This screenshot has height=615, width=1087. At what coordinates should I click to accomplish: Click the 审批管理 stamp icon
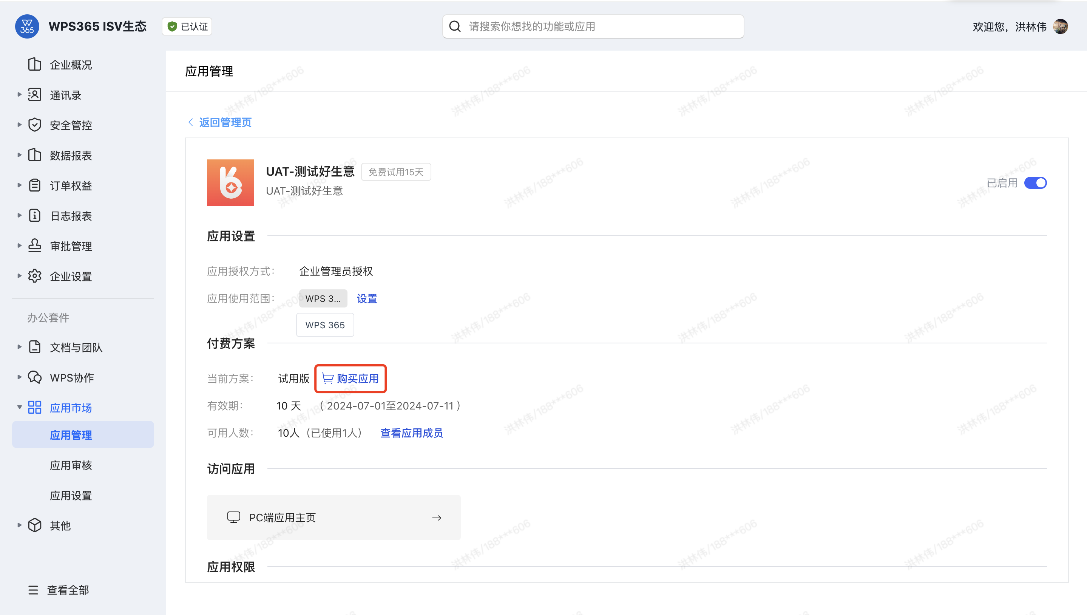tap(35, 246)
